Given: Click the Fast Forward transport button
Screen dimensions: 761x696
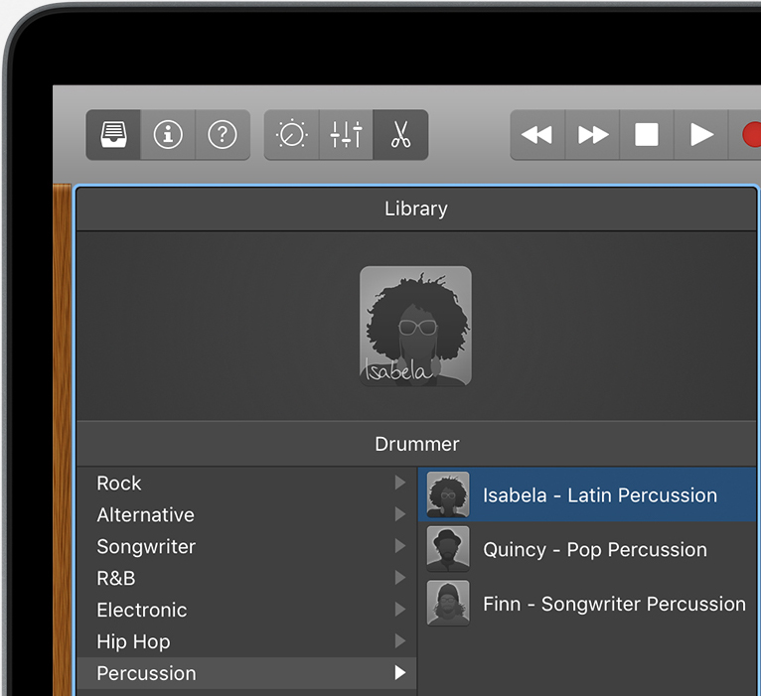Looking at the screenshot, I should (x=592, y=135).
